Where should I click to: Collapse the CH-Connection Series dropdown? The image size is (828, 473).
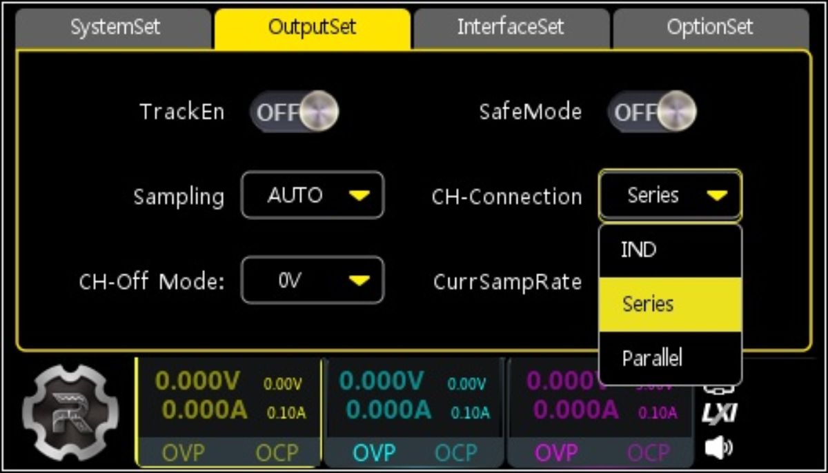(670, 196)
